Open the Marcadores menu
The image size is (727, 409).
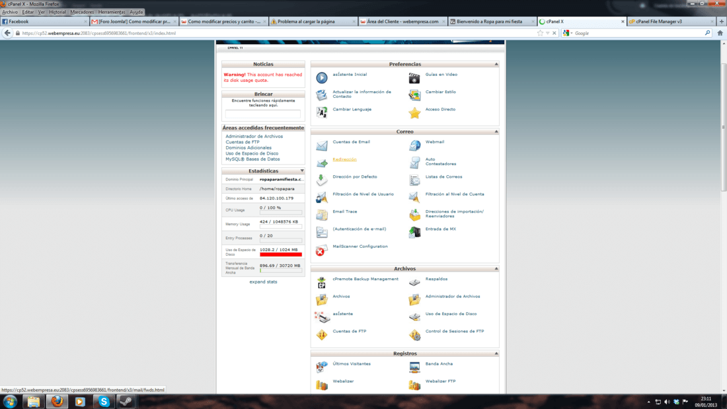[x=82, y=12]
